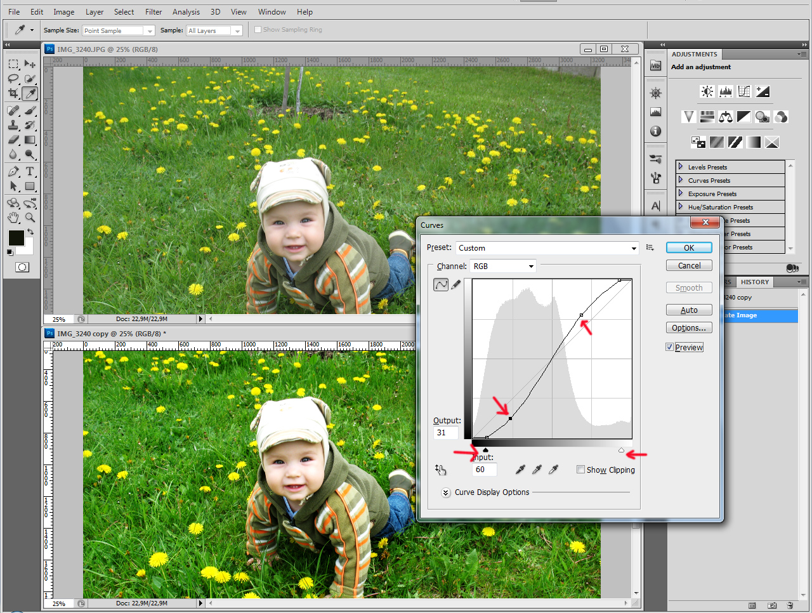812x613 pixels.
Task: Open the Image menu
Action: (x=63, y=11)
